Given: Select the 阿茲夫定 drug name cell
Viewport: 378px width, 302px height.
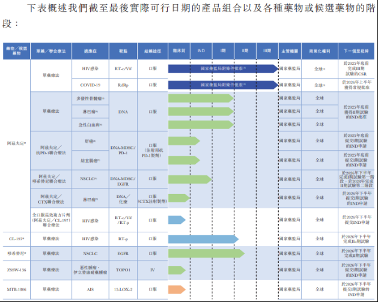Looking at the screenshot, I should coord(16,144).
